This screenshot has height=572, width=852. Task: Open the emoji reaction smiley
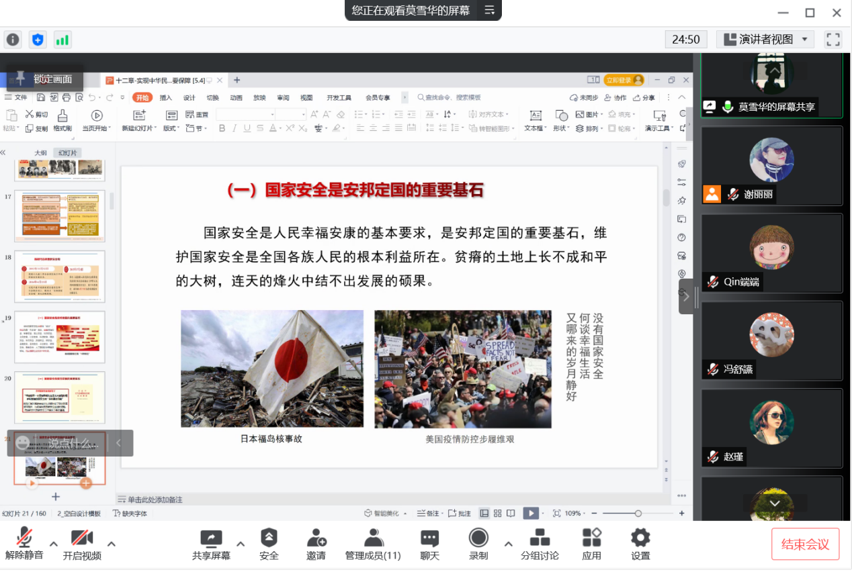[22, 443]
